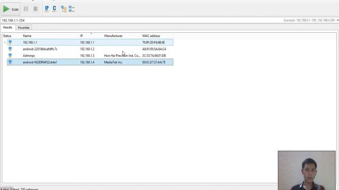Switch to the Favorites tab
The width and height of the screenshot is (339, 190).
tap(23, 28)
